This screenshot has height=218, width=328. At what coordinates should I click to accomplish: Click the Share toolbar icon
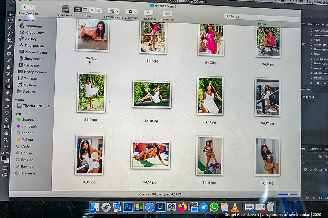[x=149, y=13]
